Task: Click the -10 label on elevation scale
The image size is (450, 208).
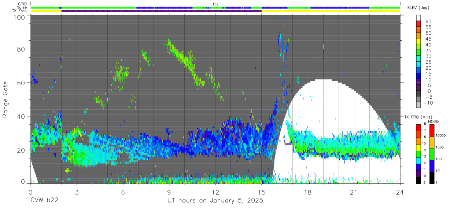Action: tap(429, 103)
